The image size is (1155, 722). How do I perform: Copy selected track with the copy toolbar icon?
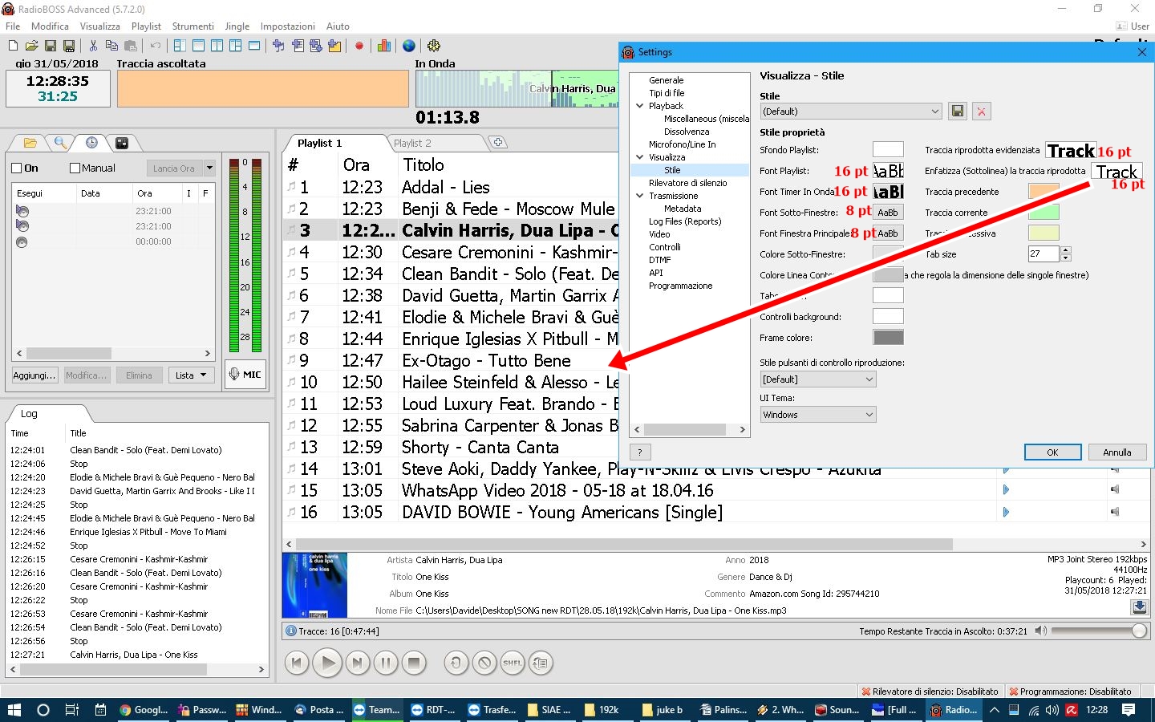pyautogui.click(x=111, y=46)
